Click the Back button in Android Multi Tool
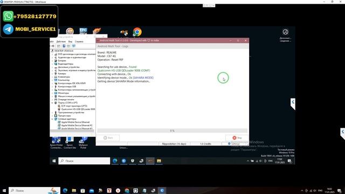 108,138
